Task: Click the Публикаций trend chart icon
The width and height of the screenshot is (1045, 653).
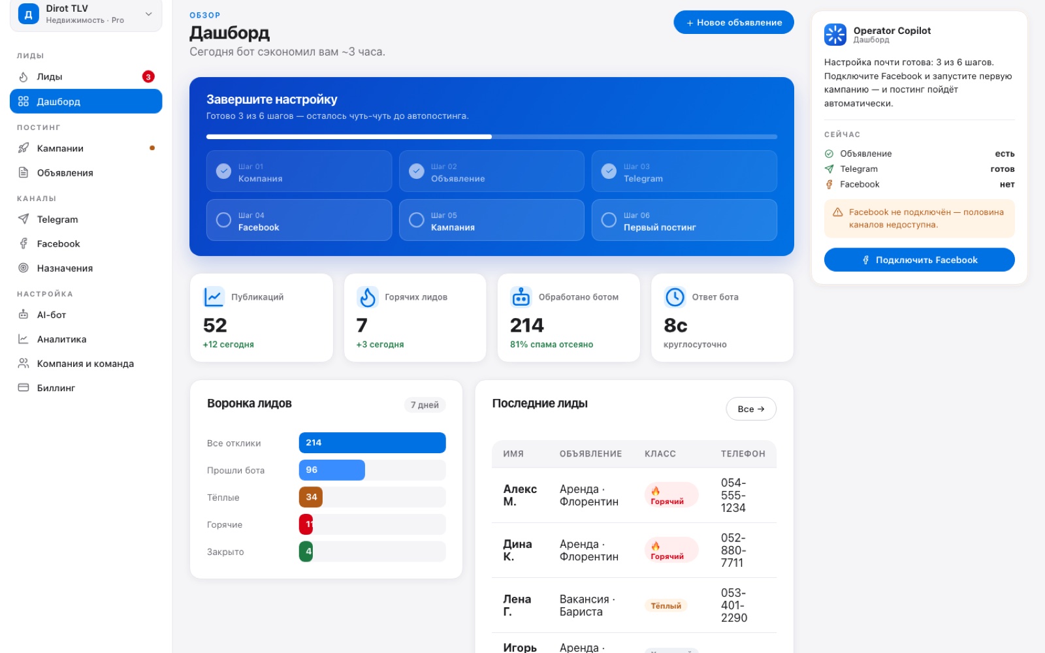Action: [214, 297]
